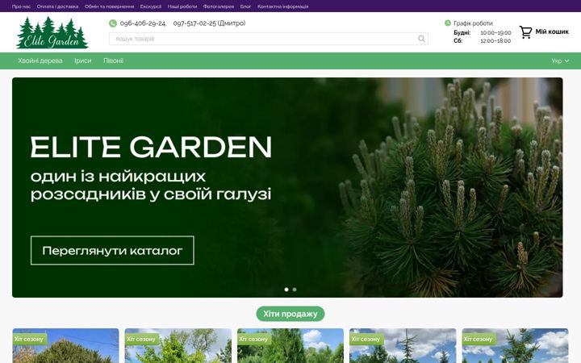Viewport: 581px width, 363px height.
Task: Open the first Хіт сезону product thumbnail
Action: click(65, 346)
